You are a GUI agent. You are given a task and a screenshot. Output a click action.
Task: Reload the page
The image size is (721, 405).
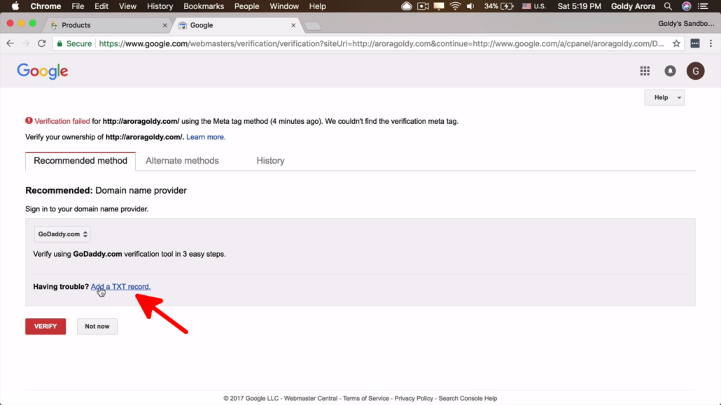tap(41, 43)
